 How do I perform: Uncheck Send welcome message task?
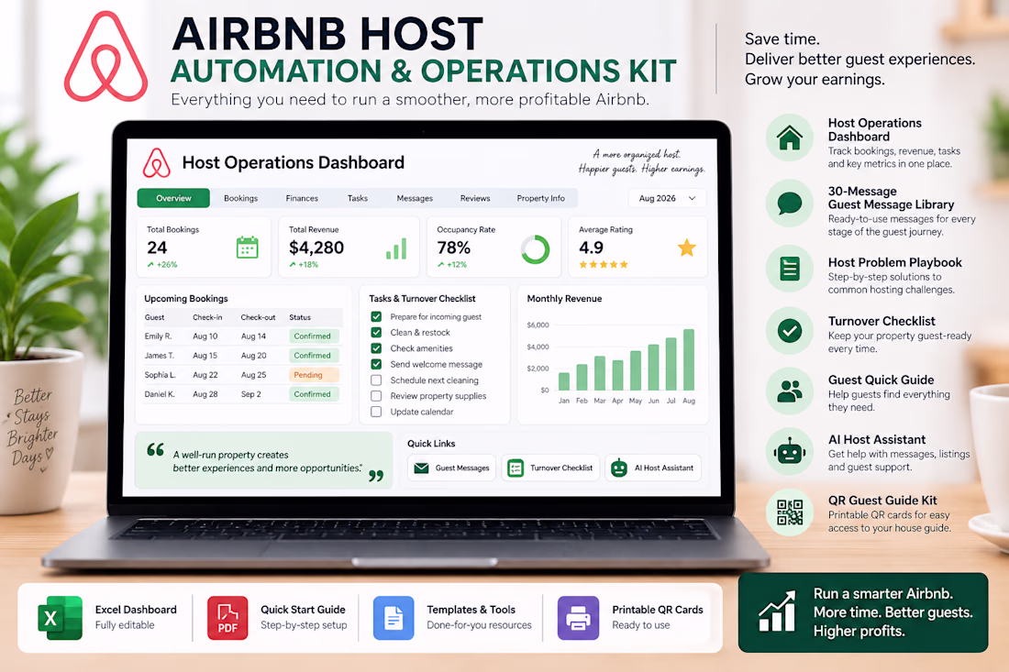click(x=376, y=364)
